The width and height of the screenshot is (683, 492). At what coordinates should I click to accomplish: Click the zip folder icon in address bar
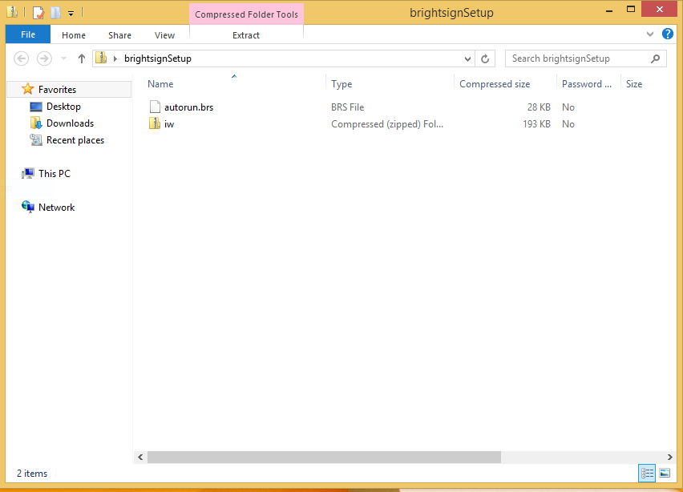click(x=101, y=58)
